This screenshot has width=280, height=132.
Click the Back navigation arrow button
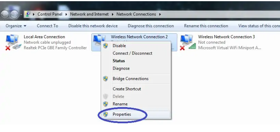pyautogui.click(x=5, y=14)
